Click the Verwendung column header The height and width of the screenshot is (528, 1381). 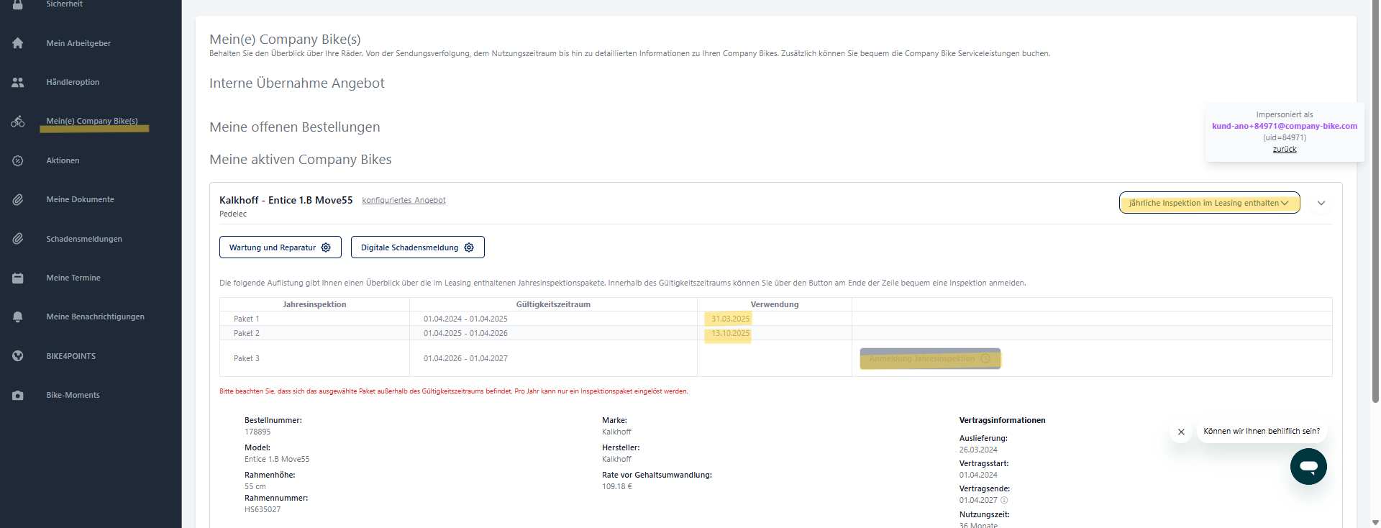point(775,304)
